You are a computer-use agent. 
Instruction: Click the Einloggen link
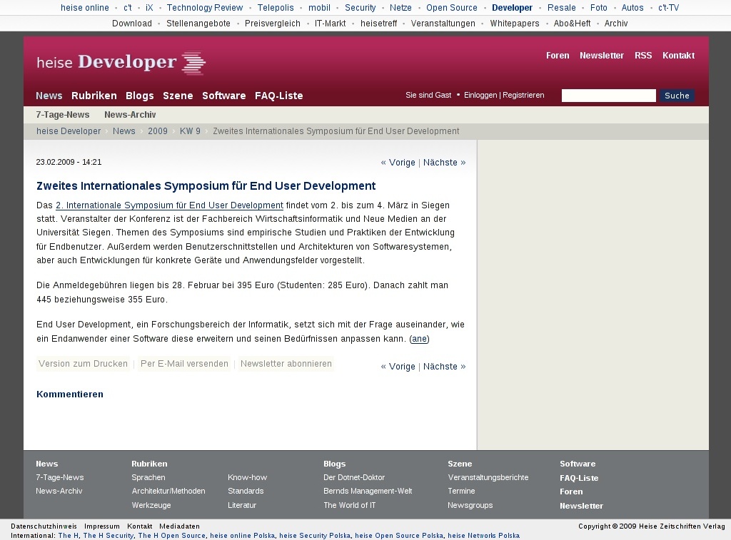(480, 95)
